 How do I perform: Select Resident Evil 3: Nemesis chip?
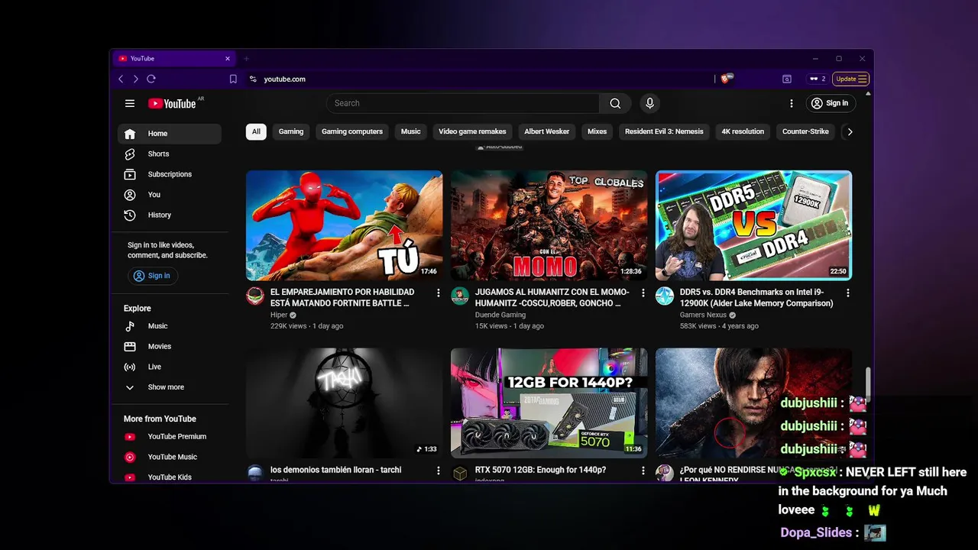click(664, 131)
